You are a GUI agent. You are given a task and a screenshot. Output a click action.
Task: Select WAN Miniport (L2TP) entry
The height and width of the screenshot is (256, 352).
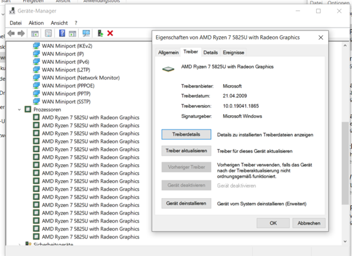click(x=66, y=70)
